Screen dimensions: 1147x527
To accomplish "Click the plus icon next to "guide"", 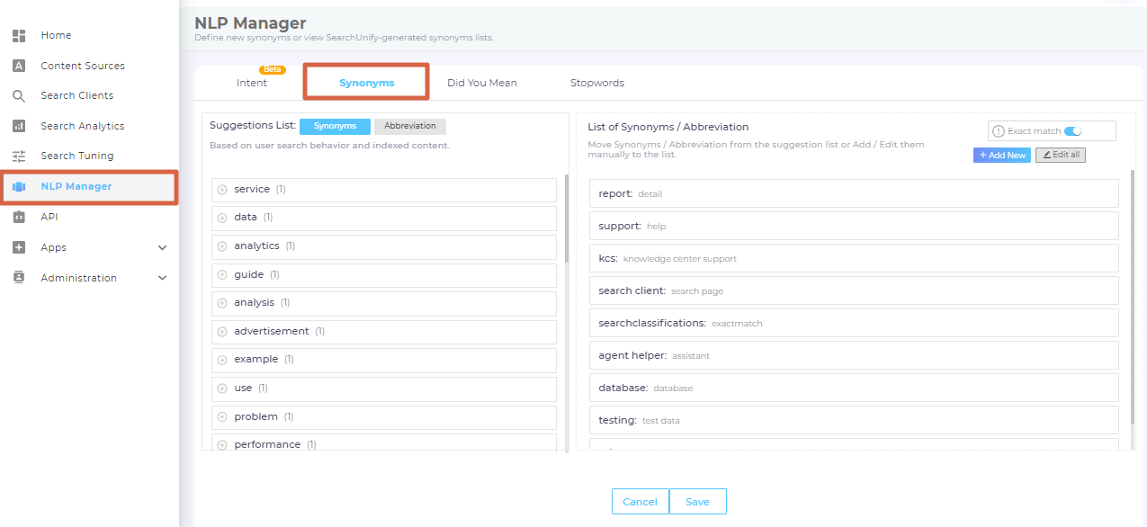I will pyautogui.click(x=222, y=275).
